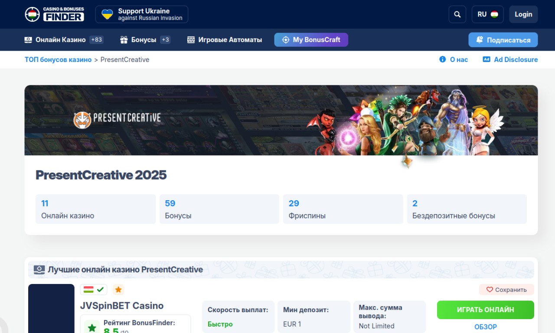555x333 pixels.
Task: Click the gift icon in the Бонусы menu
Action: [124, 40]
